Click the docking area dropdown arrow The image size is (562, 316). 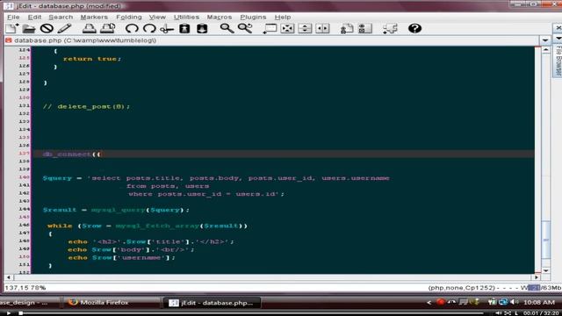pos(558,38)
